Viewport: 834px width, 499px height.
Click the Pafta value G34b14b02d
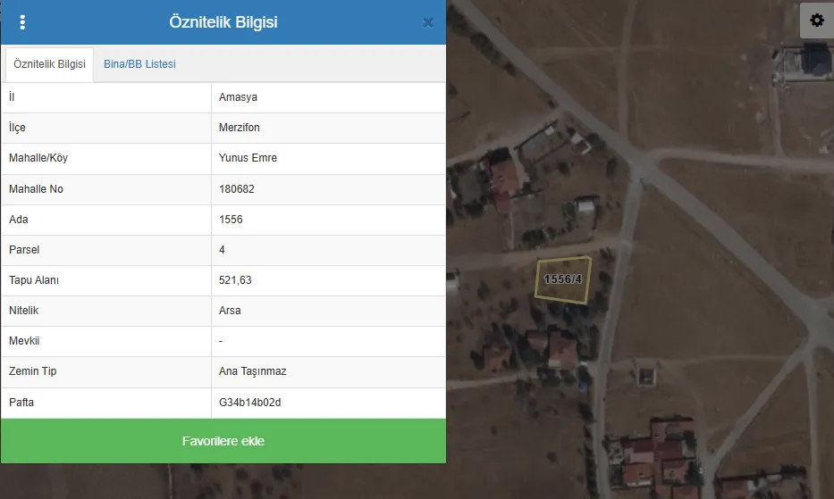249,403
